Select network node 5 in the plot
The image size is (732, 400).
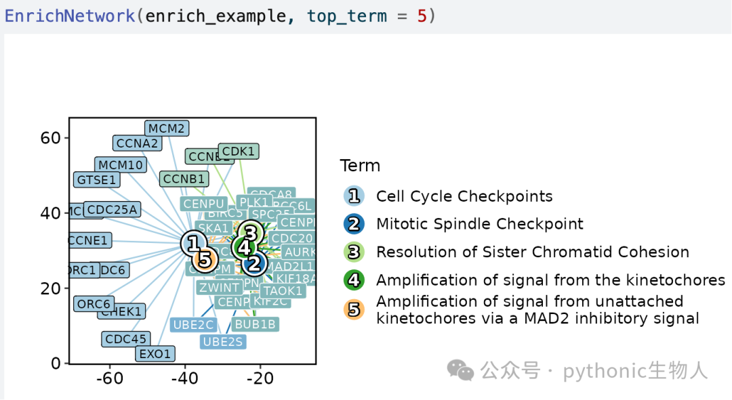205,260
